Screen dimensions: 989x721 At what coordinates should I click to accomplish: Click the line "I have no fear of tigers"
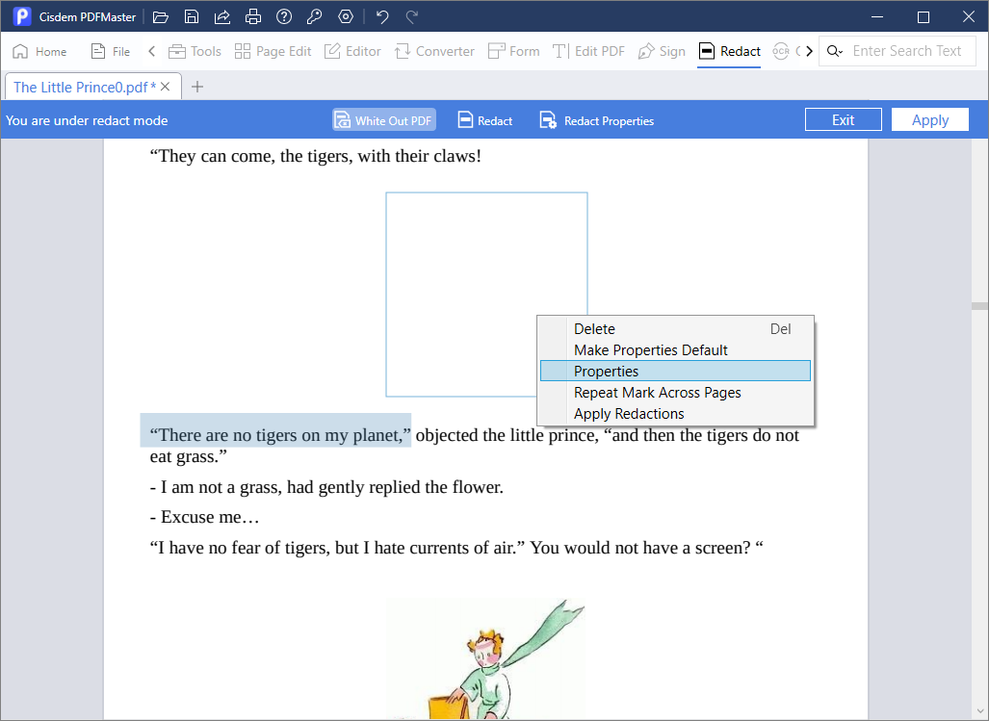pos(456,548)
